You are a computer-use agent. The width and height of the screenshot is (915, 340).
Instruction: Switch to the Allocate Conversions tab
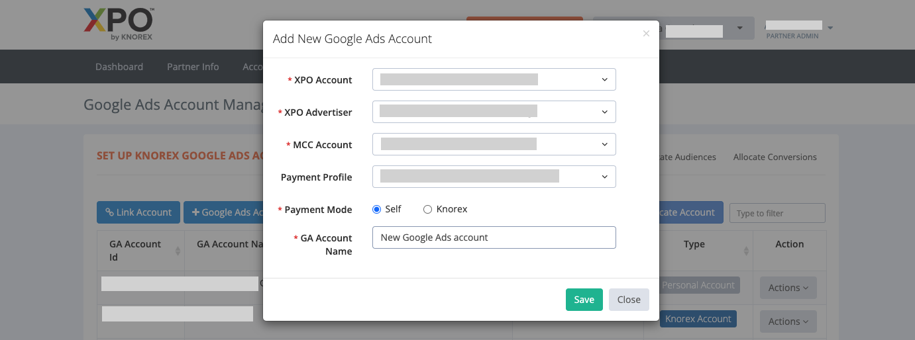(x=775, y=157)
